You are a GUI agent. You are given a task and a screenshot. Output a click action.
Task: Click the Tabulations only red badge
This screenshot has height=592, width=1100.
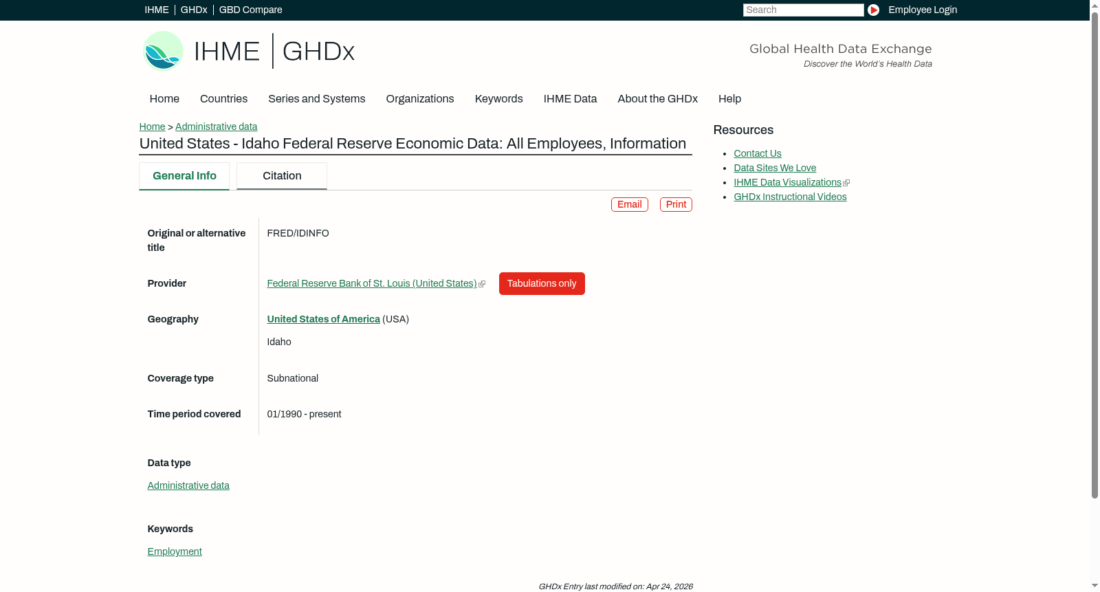542,284
